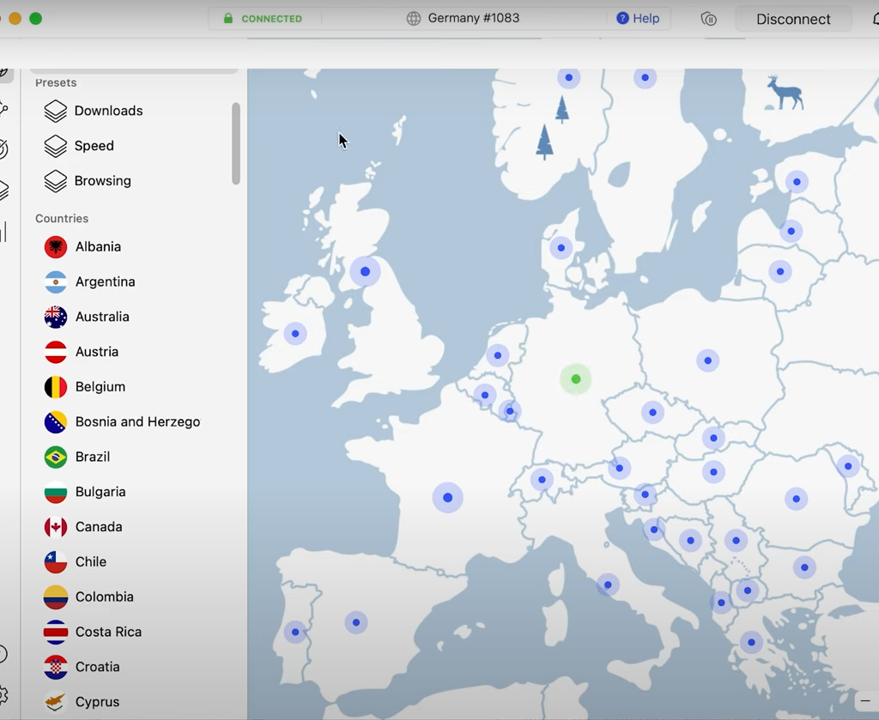Click the Estonia map pin

coord(797,182)
